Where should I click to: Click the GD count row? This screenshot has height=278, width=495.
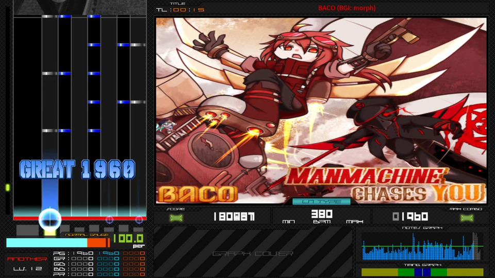99,264
